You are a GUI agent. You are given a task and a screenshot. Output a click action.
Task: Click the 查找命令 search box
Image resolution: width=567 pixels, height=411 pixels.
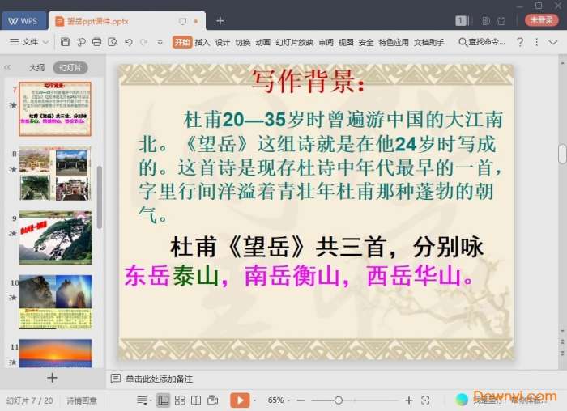[482, 42]
